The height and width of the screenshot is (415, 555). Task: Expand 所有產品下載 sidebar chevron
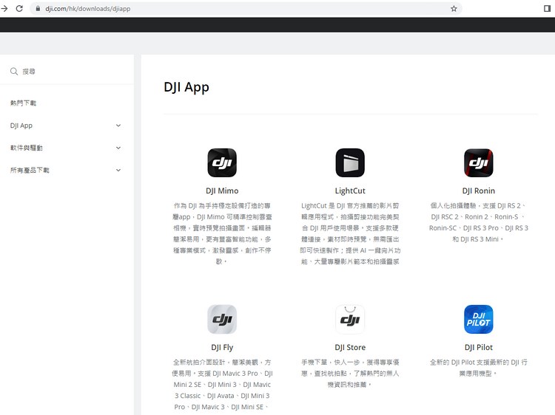tap(118, 170)
